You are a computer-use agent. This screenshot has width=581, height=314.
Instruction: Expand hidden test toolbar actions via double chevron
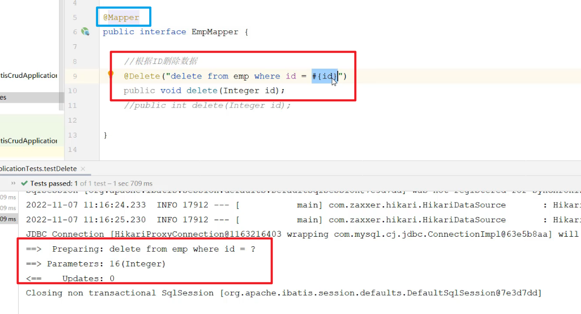(13, 183)
